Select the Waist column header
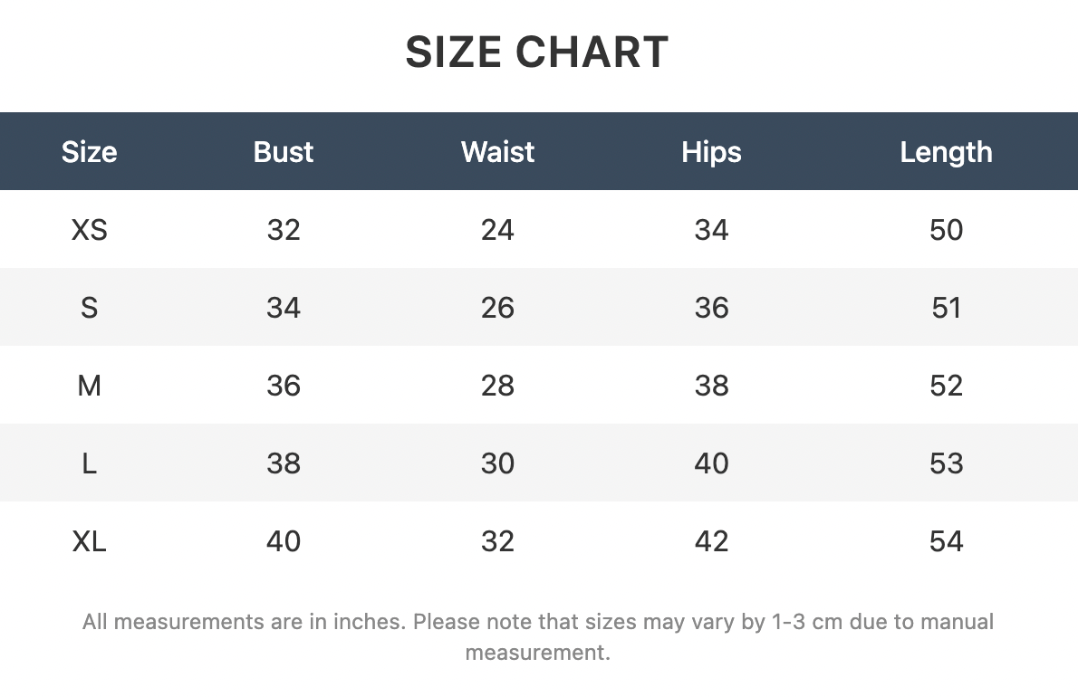Image resolution: width=1078 pixels, height=697 pixels. [x=497, y=152]
